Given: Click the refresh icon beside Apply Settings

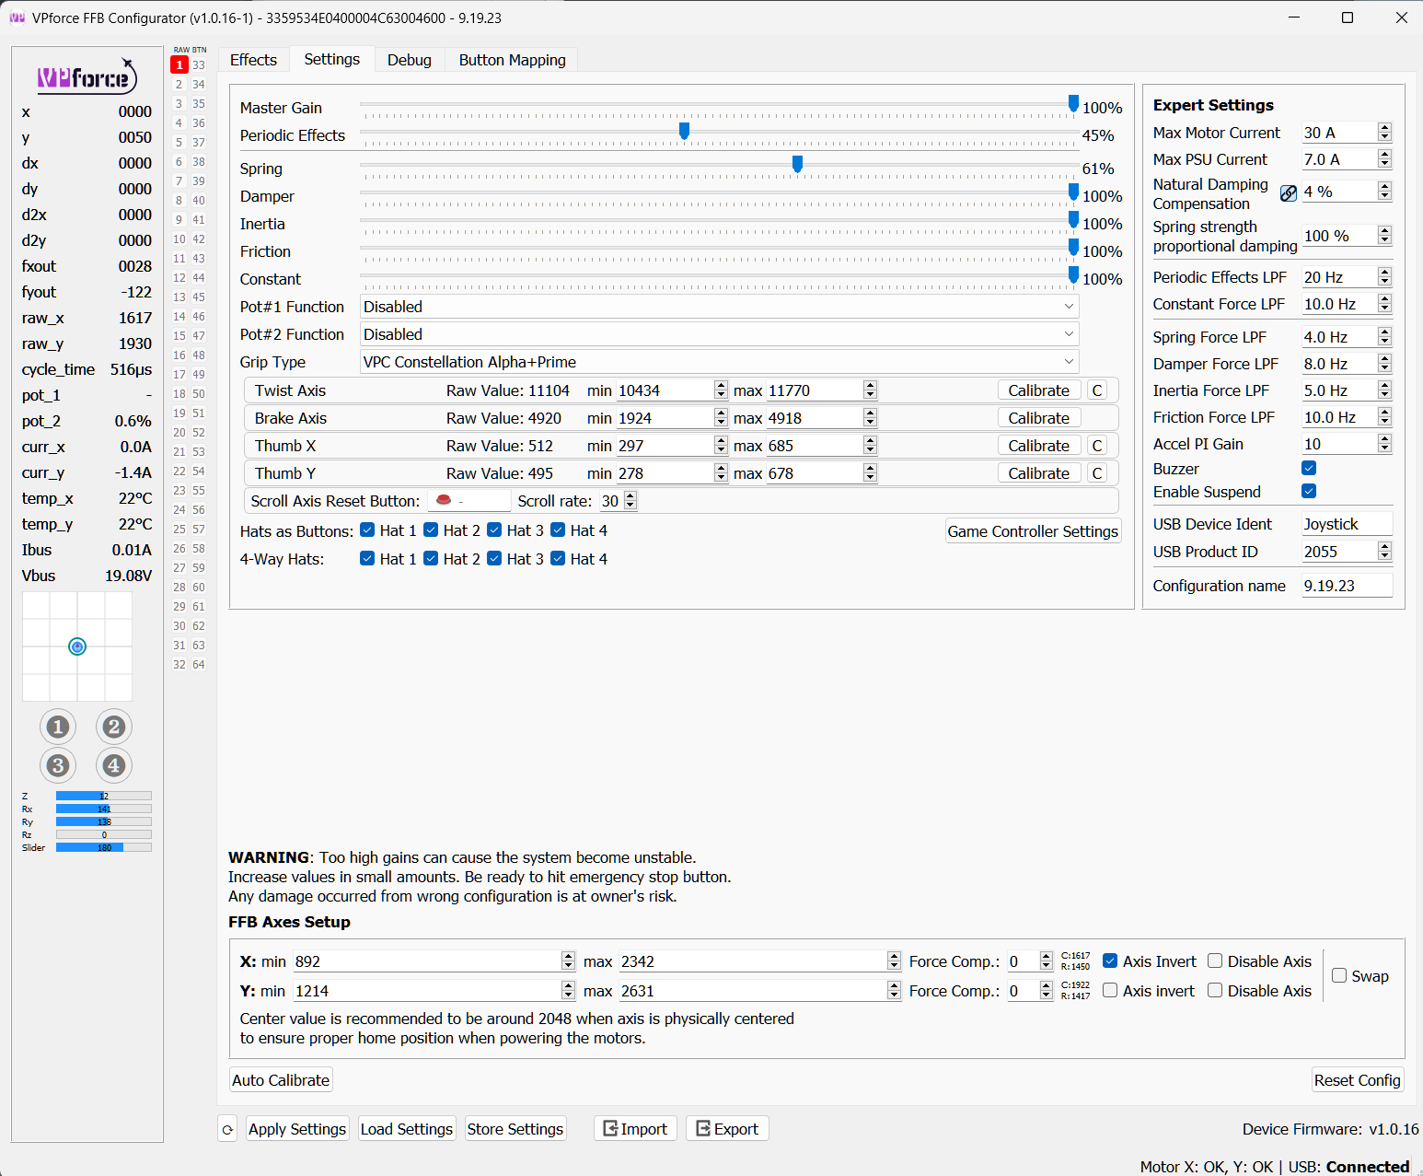Looking at the screenshot, I should tap(227, 1129).
